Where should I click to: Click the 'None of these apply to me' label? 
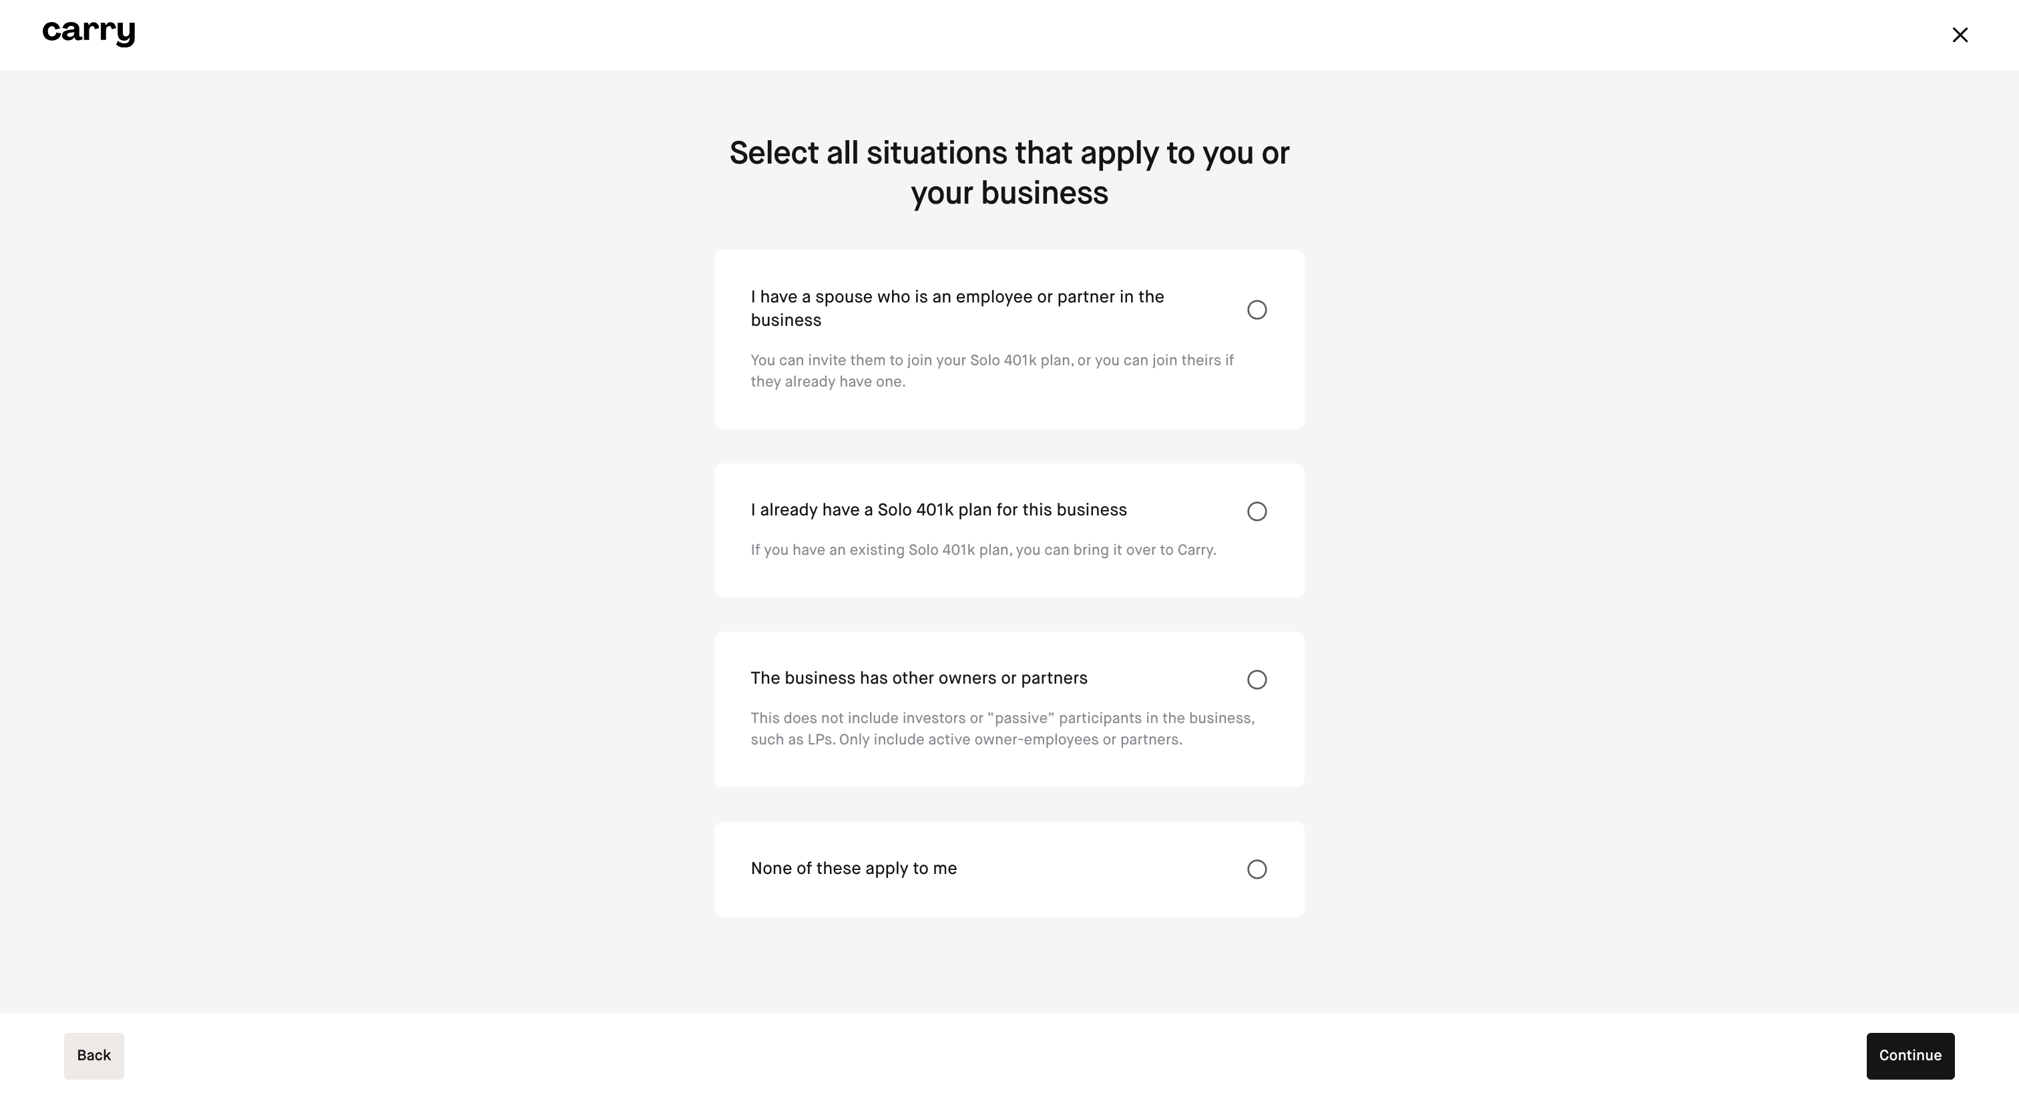coord(853,869)
